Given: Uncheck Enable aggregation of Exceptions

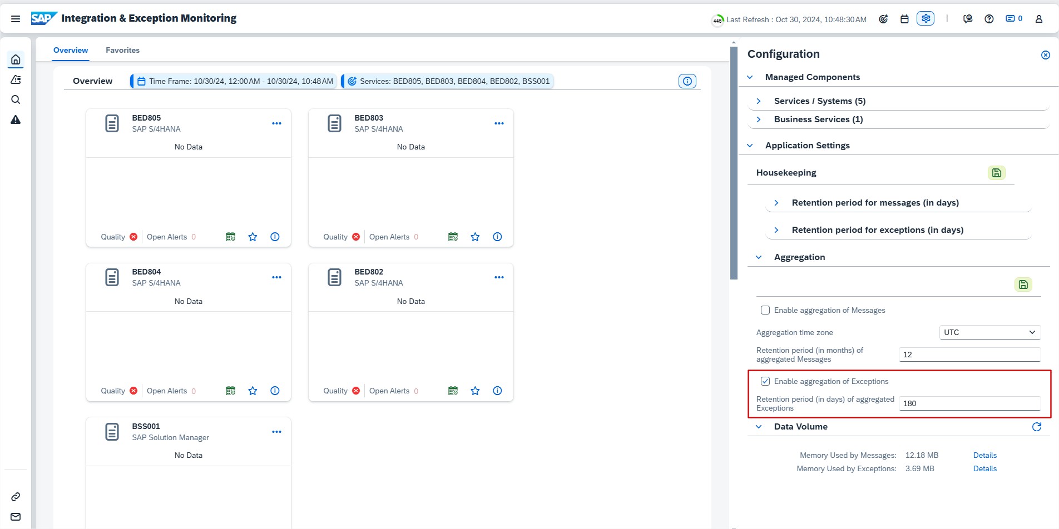Looking at the screenshot, I should 765,381.
